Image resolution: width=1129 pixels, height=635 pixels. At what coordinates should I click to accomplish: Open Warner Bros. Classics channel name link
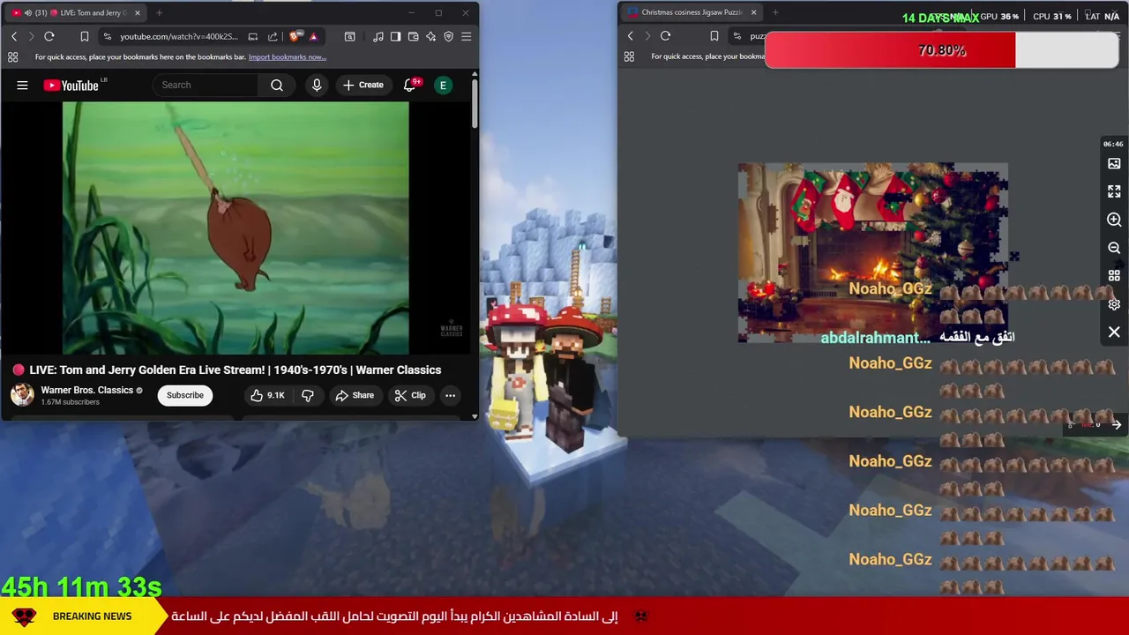point(86,390)
